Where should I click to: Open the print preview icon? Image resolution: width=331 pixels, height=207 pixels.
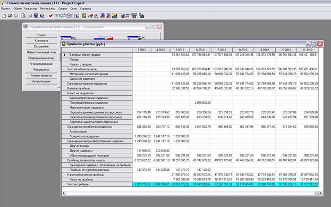tap(23, 16)
